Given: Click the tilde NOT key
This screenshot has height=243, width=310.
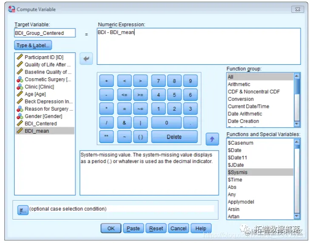Looking at the screenshot, I should [x=124, y=137].
